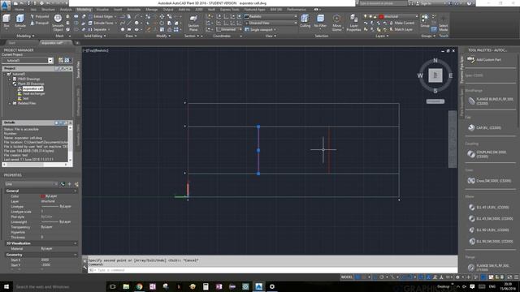This screenshot has height=292, width=520.
Task: Click the Select Mode touch icon
Action: pyautogui.click(x=444, y=23)
